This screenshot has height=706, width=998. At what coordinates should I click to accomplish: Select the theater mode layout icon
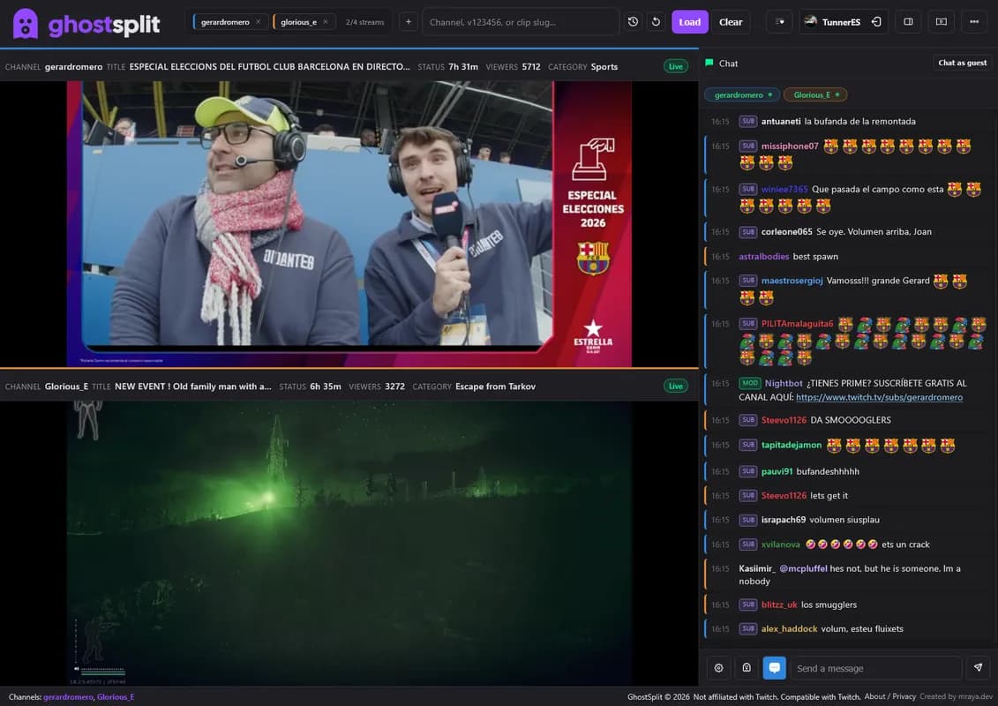click(x=941, y=21)
